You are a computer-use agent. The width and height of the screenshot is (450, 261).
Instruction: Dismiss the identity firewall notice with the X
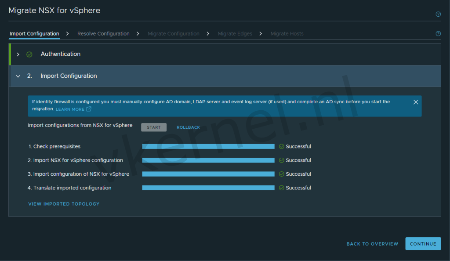416,101
